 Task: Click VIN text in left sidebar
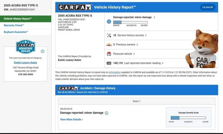[19, 10]
